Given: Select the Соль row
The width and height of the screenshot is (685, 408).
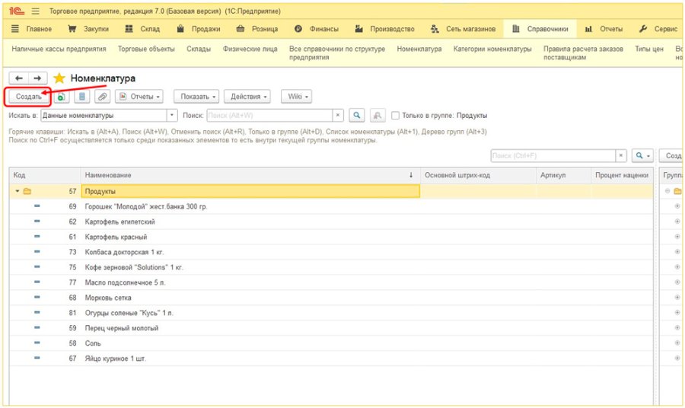Looking at the screenshot, I should [x=331, y=343].
